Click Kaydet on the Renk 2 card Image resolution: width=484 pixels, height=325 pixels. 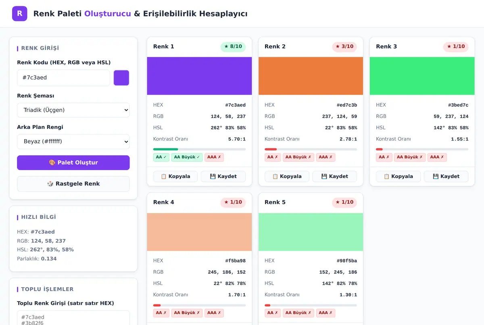tap(335, 176)
